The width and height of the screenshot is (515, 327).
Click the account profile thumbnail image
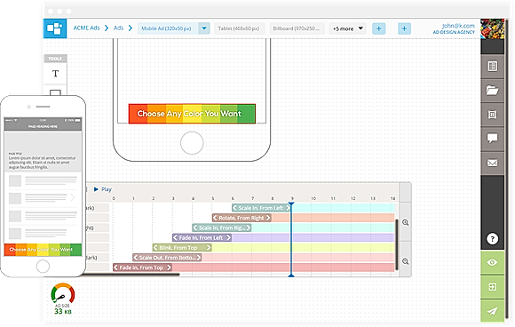(x=492, y=29)
